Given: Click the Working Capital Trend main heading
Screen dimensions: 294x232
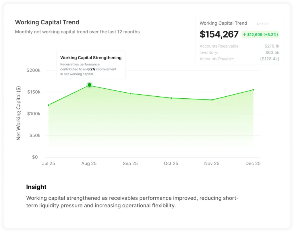Looking at the screenshot, I should [47, 22].
